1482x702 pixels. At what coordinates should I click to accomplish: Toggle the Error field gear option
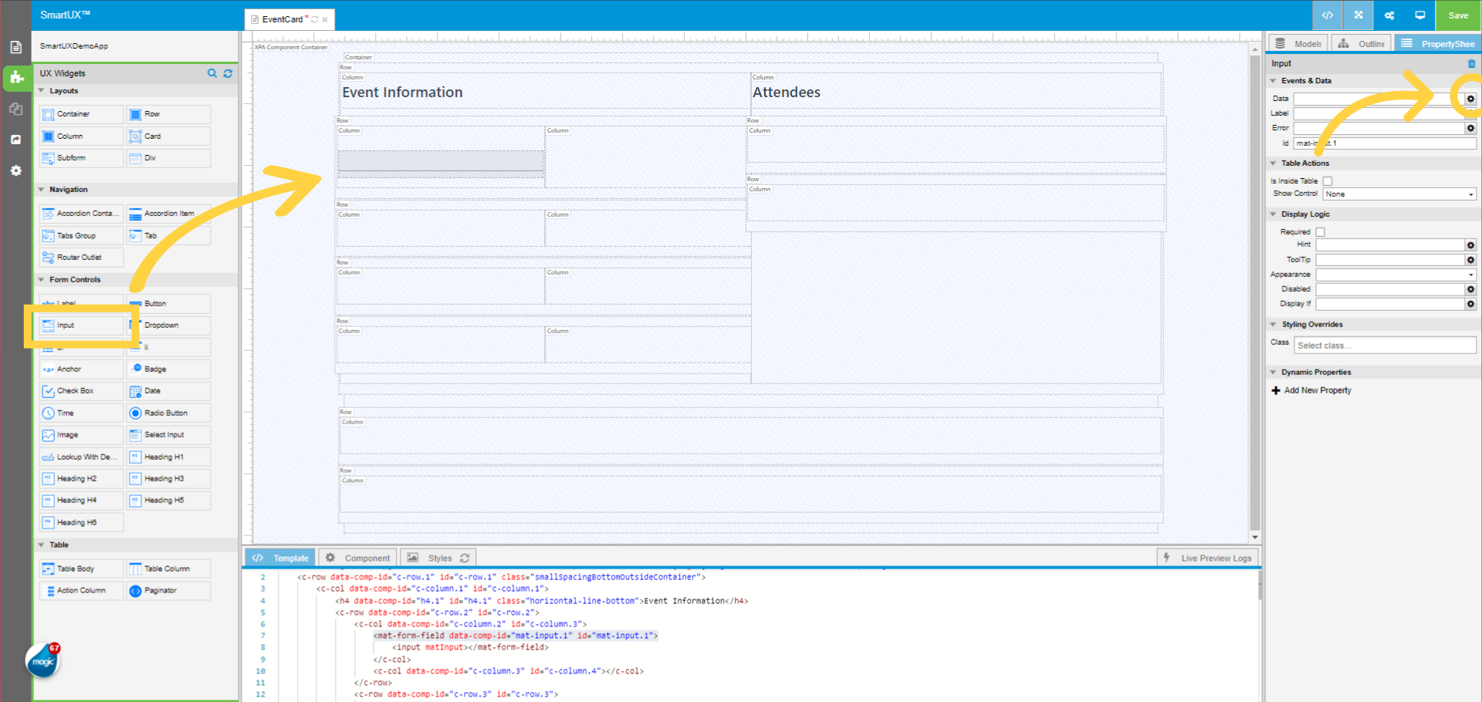(x=1470, y=128)
